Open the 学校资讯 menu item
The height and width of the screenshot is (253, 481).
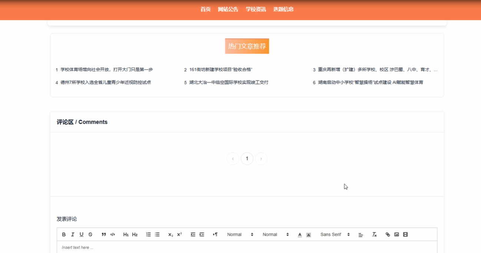(256, 9)
